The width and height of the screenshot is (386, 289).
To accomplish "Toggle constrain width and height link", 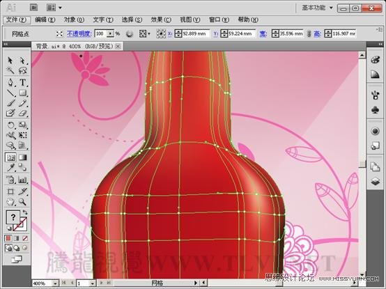I will pyautogui.click(x=309, y=33).
